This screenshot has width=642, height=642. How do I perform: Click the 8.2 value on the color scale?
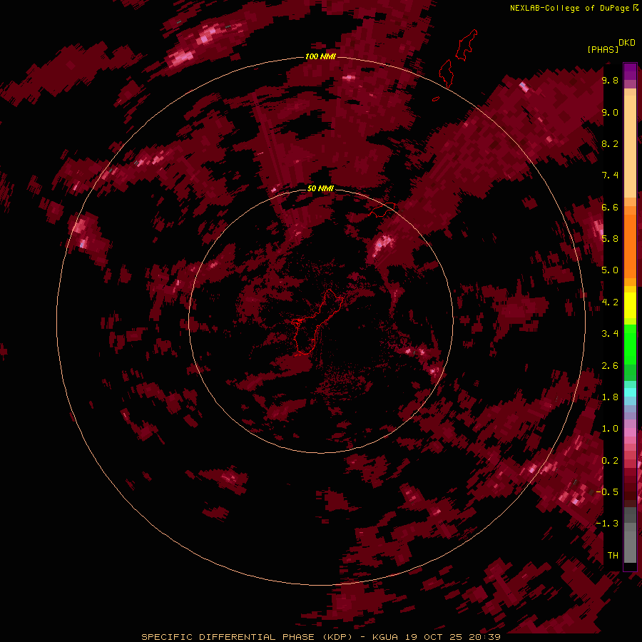pos(610,143)
